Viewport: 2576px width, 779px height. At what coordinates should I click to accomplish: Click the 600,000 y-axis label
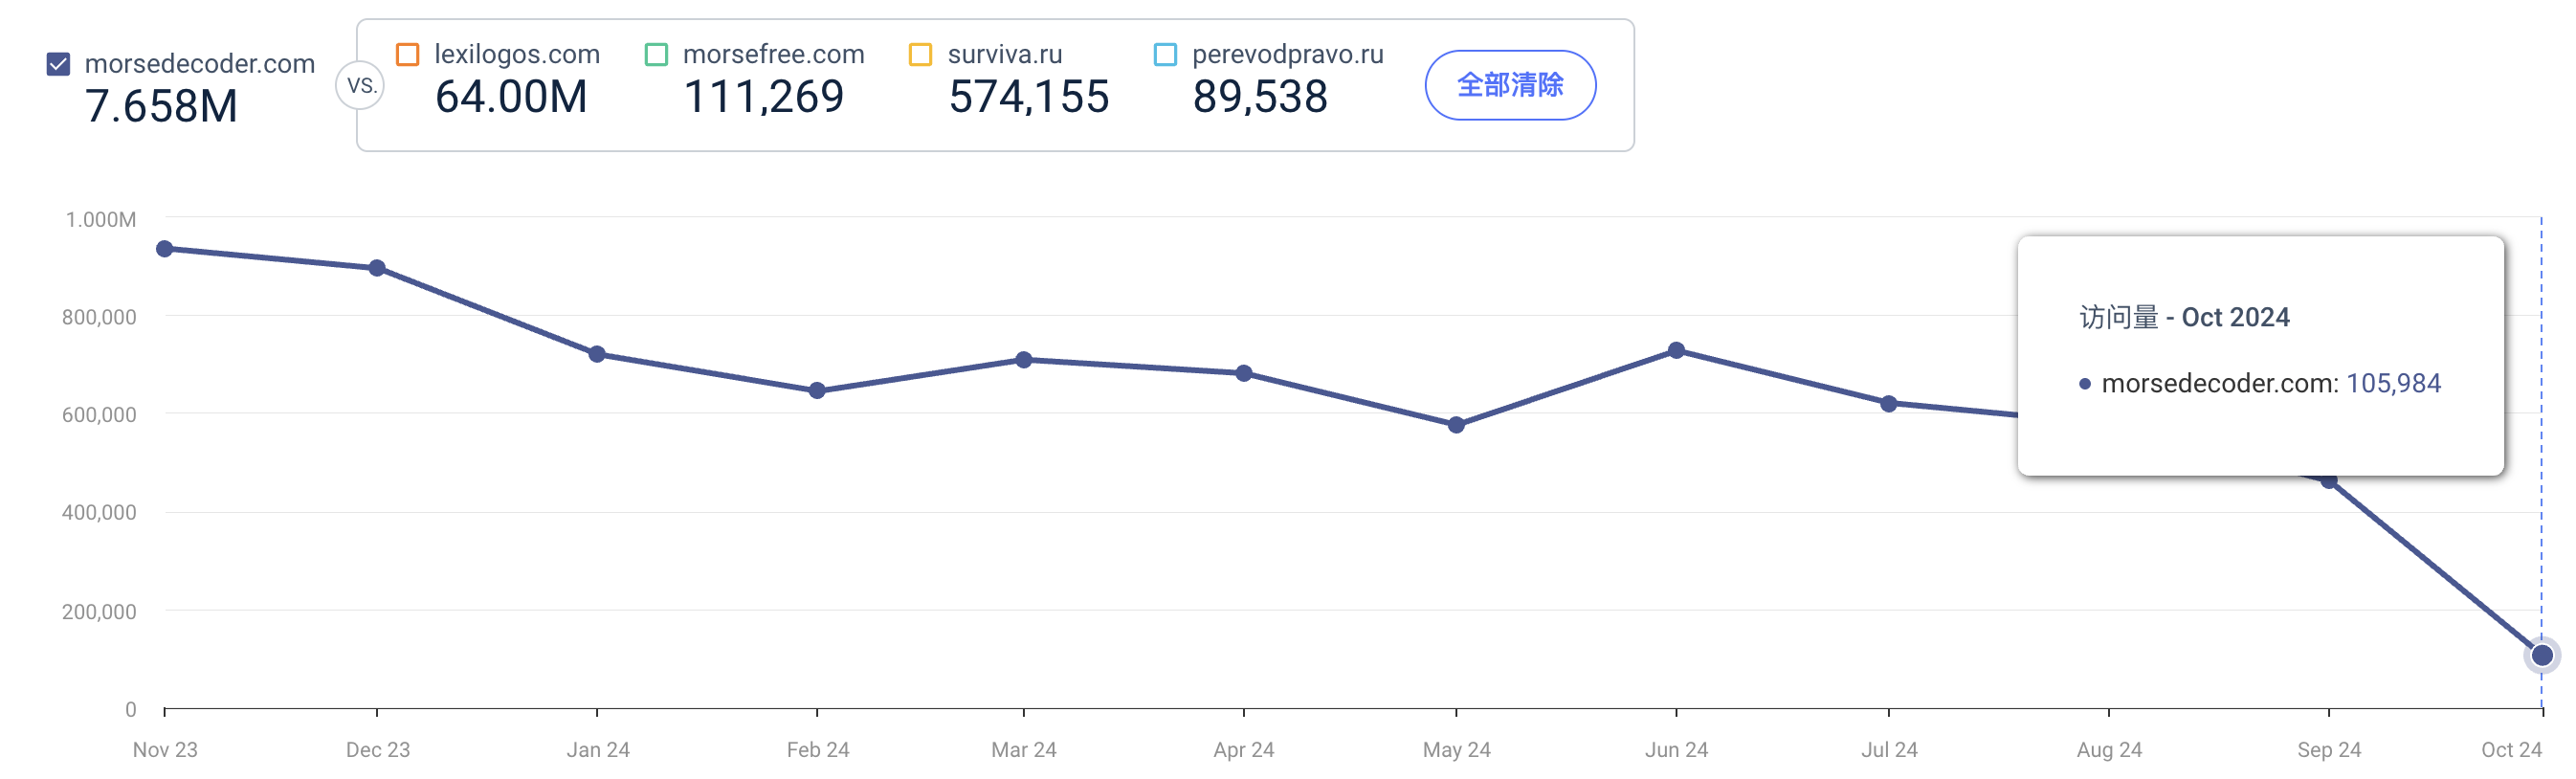[99, 415]
